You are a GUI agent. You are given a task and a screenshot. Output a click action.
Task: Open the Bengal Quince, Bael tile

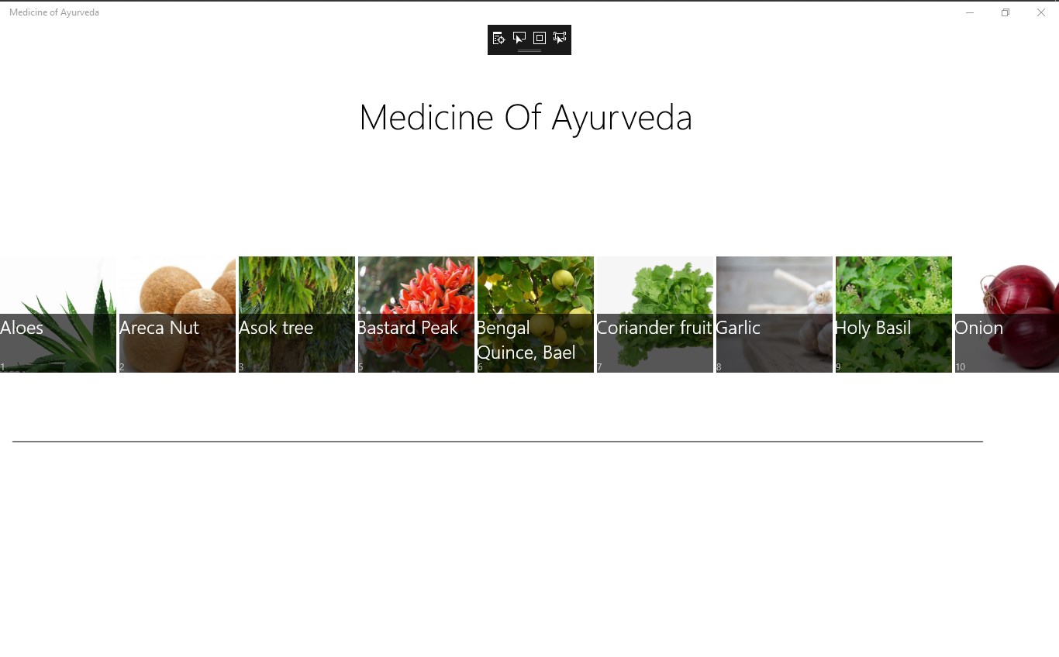tap(536, 315)
